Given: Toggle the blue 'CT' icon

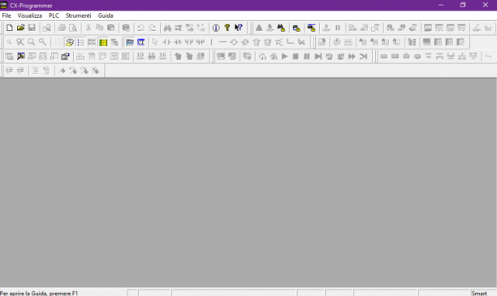Looking at the screenshot, I should tap(140, 42).
